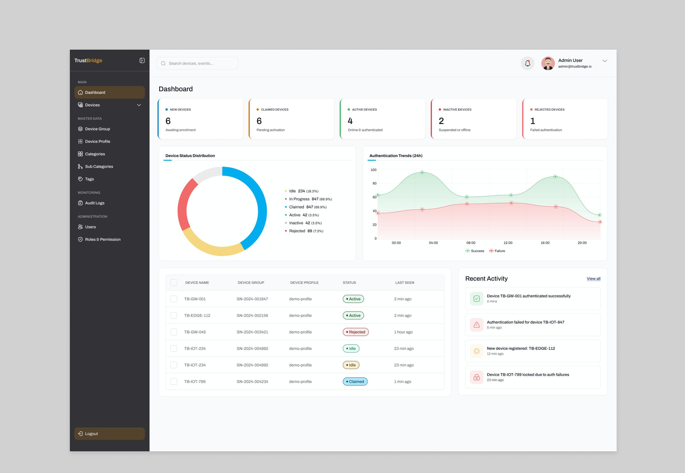Click the Devices monitor icon

coord(80,105)
